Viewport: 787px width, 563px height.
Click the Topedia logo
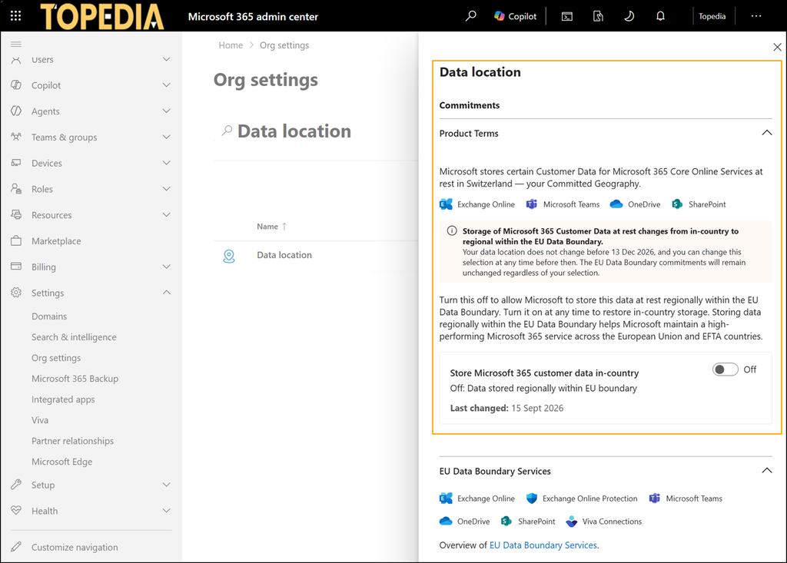point(102,16)
